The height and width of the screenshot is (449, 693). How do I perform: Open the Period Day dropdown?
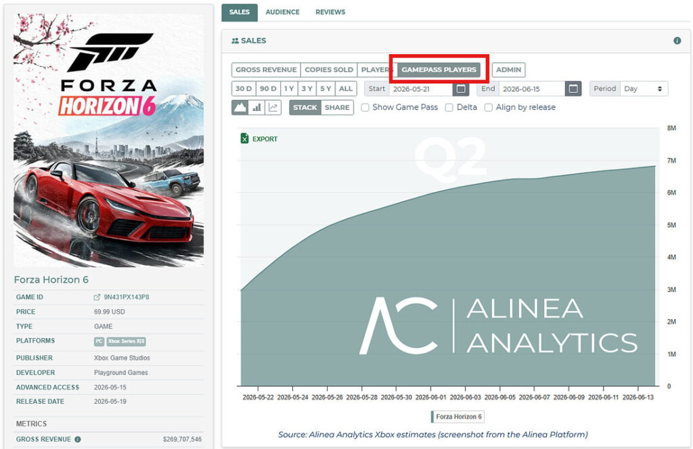coord(644,89)
